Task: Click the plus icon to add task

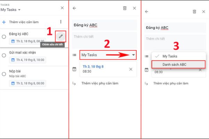Action: pos(4,22)
